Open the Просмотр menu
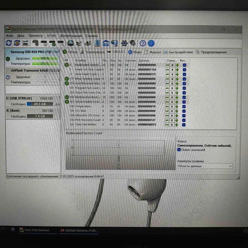The image size is (248, 248). (x=35, y=35)
